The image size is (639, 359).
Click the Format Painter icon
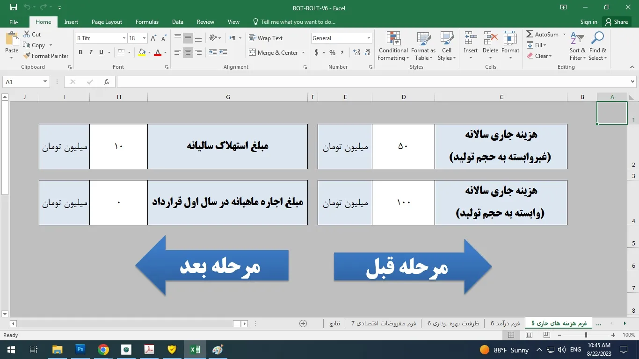(x=27, y=56)
